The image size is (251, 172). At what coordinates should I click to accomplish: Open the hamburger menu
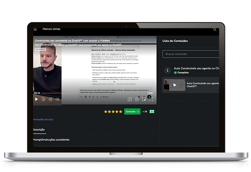(x=35, y=29)
